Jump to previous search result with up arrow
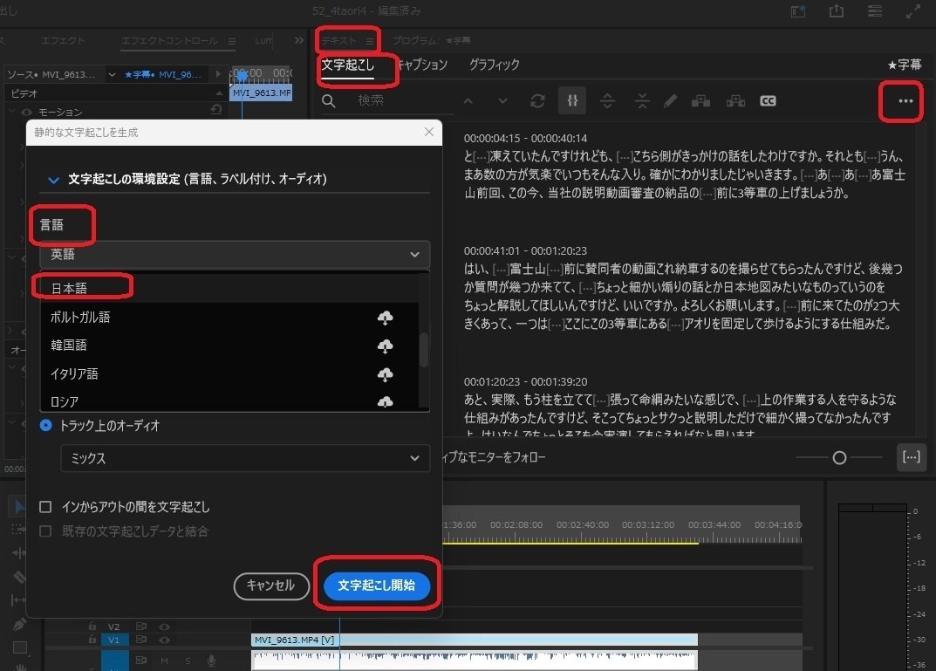 pyautogui.click(x=468, y=101)
